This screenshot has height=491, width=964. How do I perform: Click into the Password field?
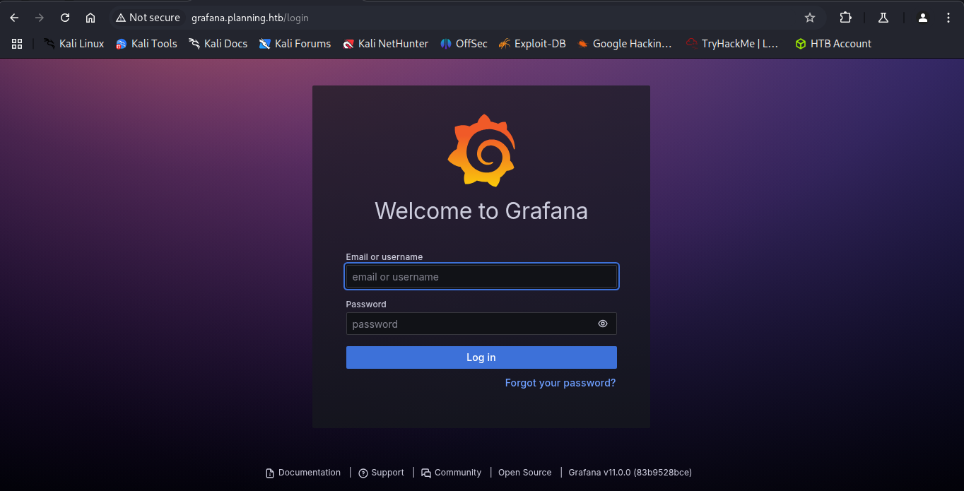pos(470,324)
